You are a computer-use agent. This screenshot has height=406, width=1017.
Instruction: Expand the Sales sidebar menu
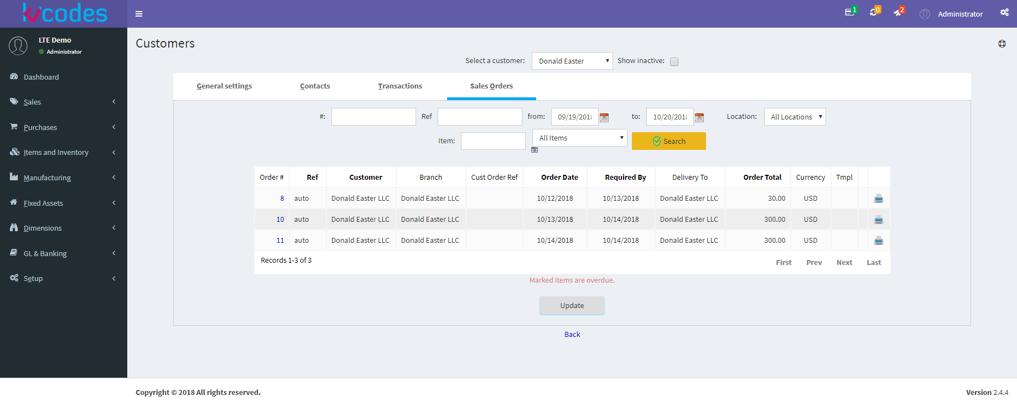(64, 102)
